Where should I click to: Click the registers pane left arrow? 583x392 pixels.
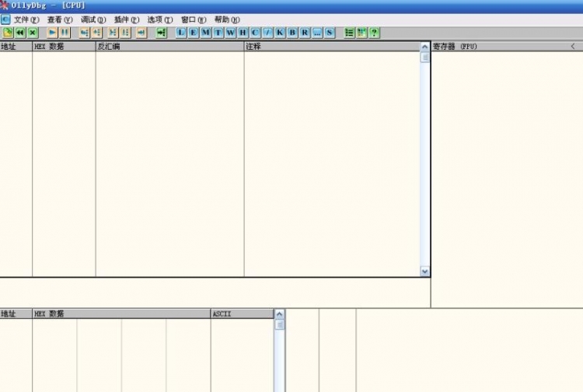pos(573,47)
